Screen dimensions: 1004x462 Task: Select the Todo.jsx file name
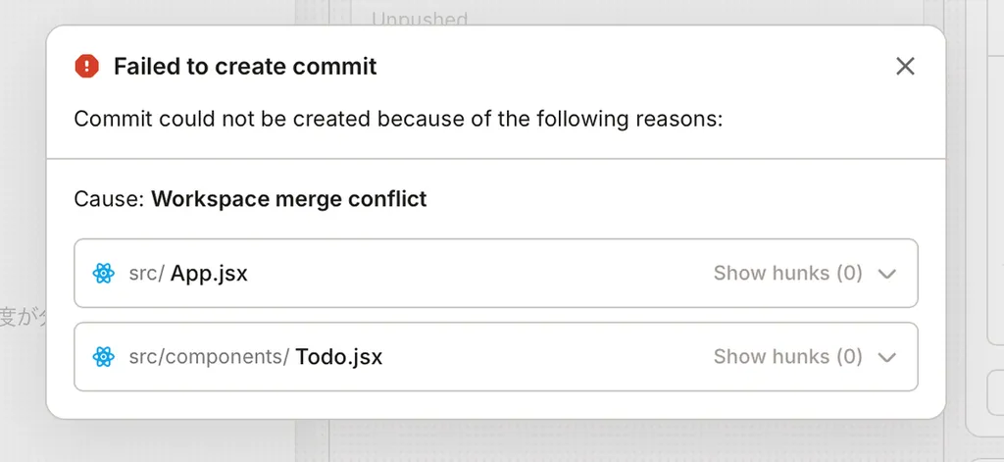[338, 357]
